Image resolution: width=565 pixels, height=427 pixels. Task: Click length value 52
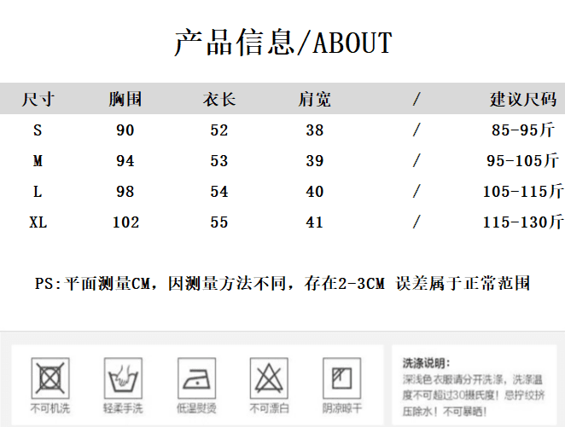pos(219,130)
